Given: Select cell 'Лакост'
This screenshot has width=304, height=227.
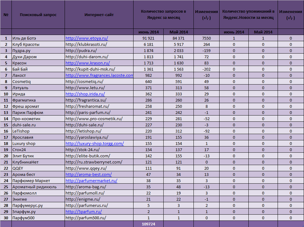Looking at the screenshot, I should coord(38,75).
